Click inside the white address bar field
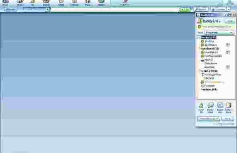 click(x=114, y=10)
